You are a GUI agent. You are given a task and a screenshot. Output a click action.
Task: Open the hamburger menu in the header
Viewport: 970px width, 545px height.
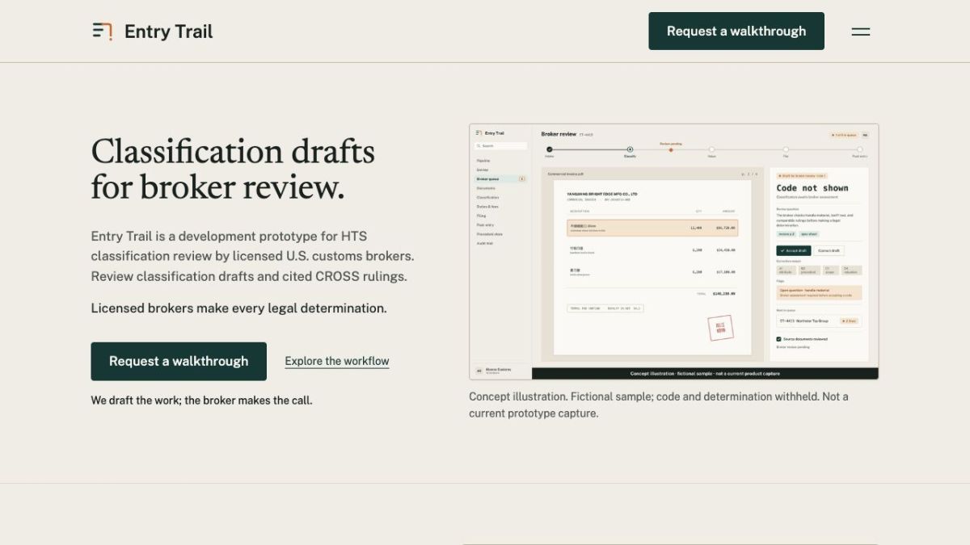pos(861,31)
